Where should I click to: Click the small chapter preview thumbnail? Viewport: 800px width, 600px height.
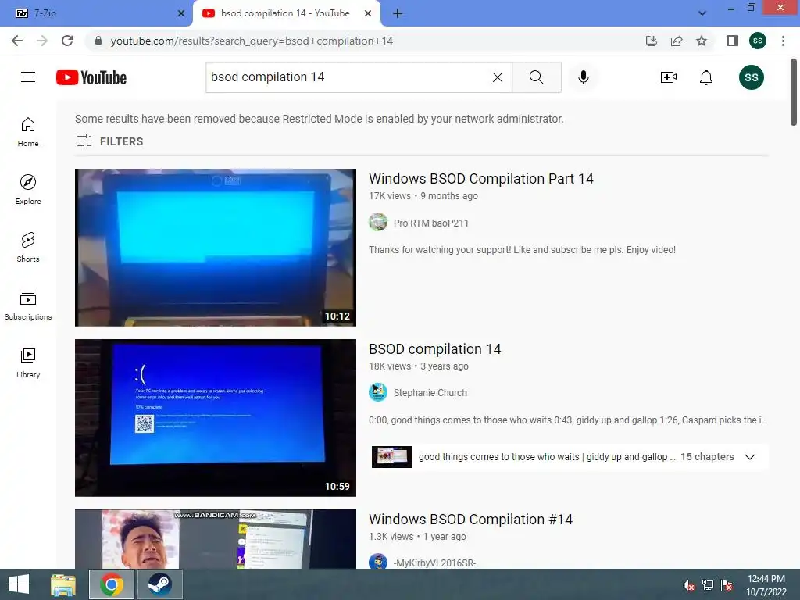(392, 456)
